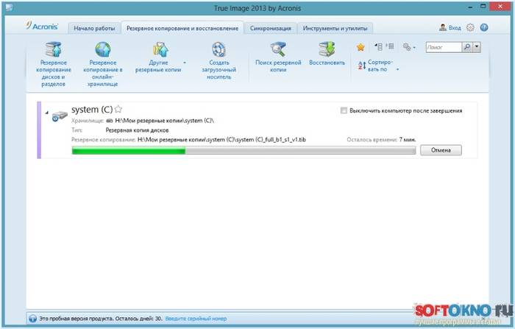515x329 pixels.
Task: Open the search options dropdown arrow
Action: click(x=477, y=47)
